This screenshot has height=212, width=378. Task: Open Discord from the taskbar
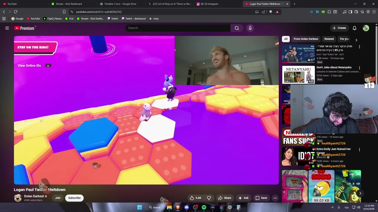[186, 207]
